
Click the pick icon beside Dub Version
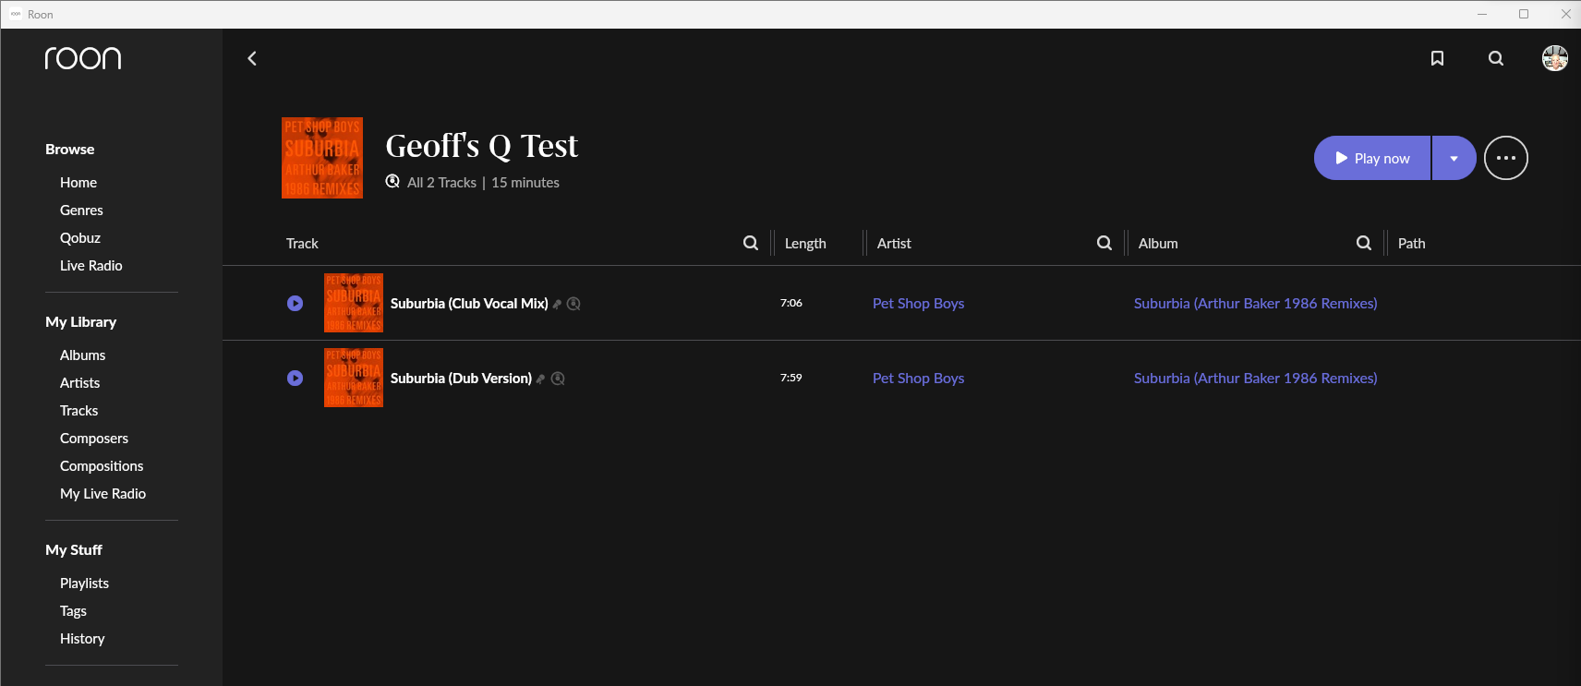541,379
